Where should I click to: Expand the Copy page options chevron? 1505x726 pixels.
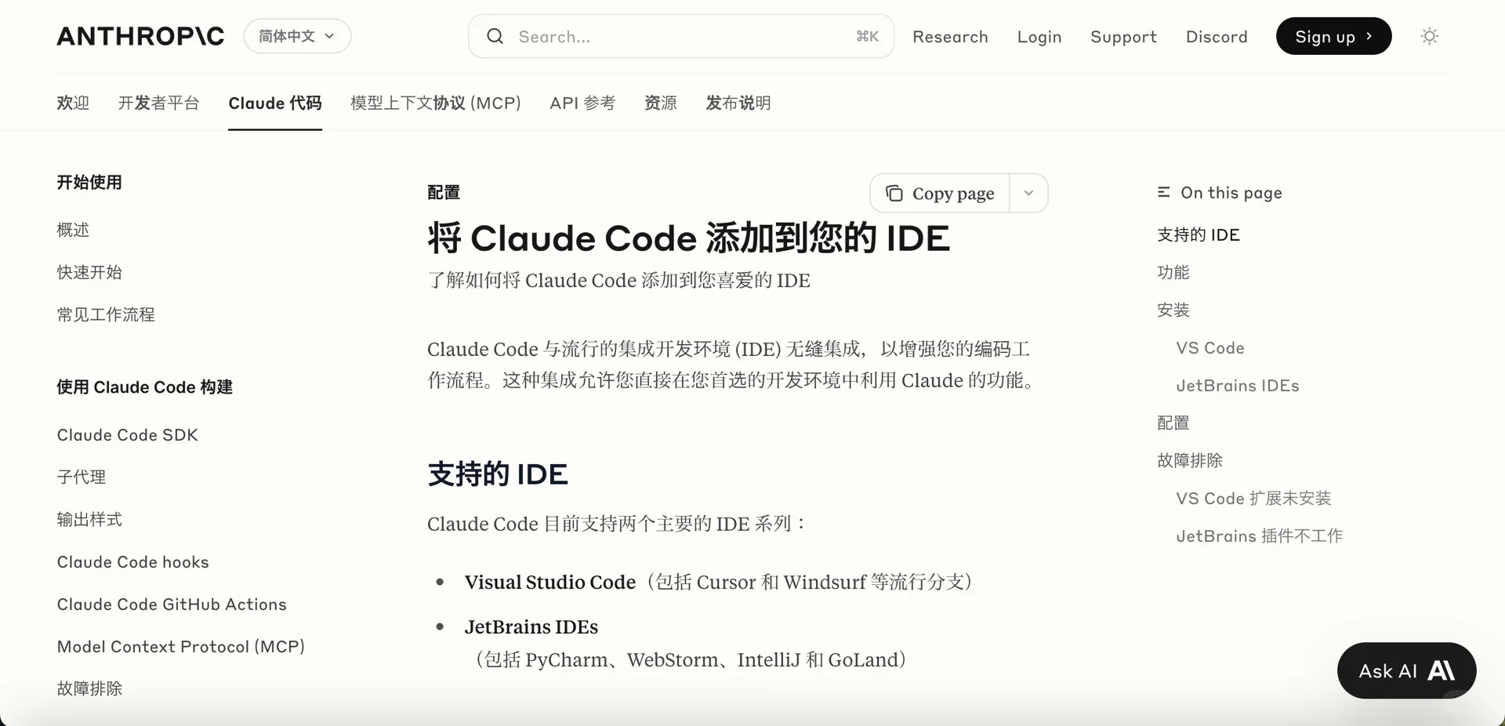tap(1028, 193)
